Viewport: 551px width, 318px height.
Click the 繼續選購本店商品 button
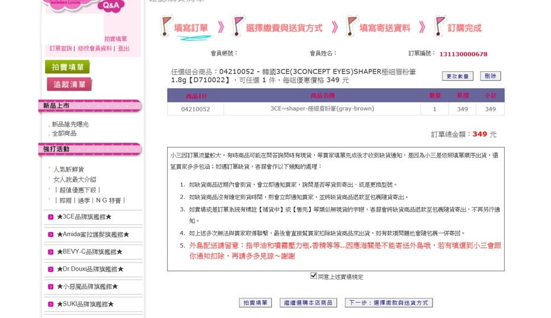pyautogui.click(x=308, y=303)
